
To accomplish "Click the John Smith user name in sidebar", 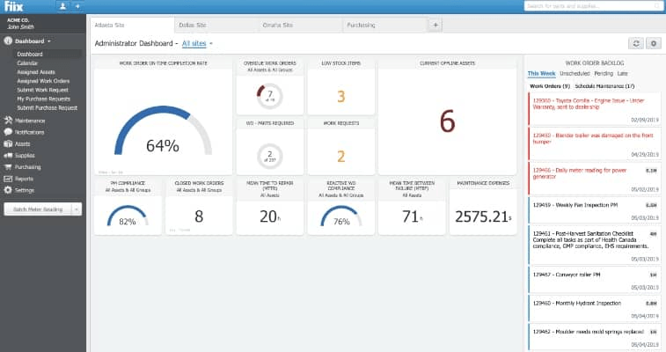I will pos(20,26).
